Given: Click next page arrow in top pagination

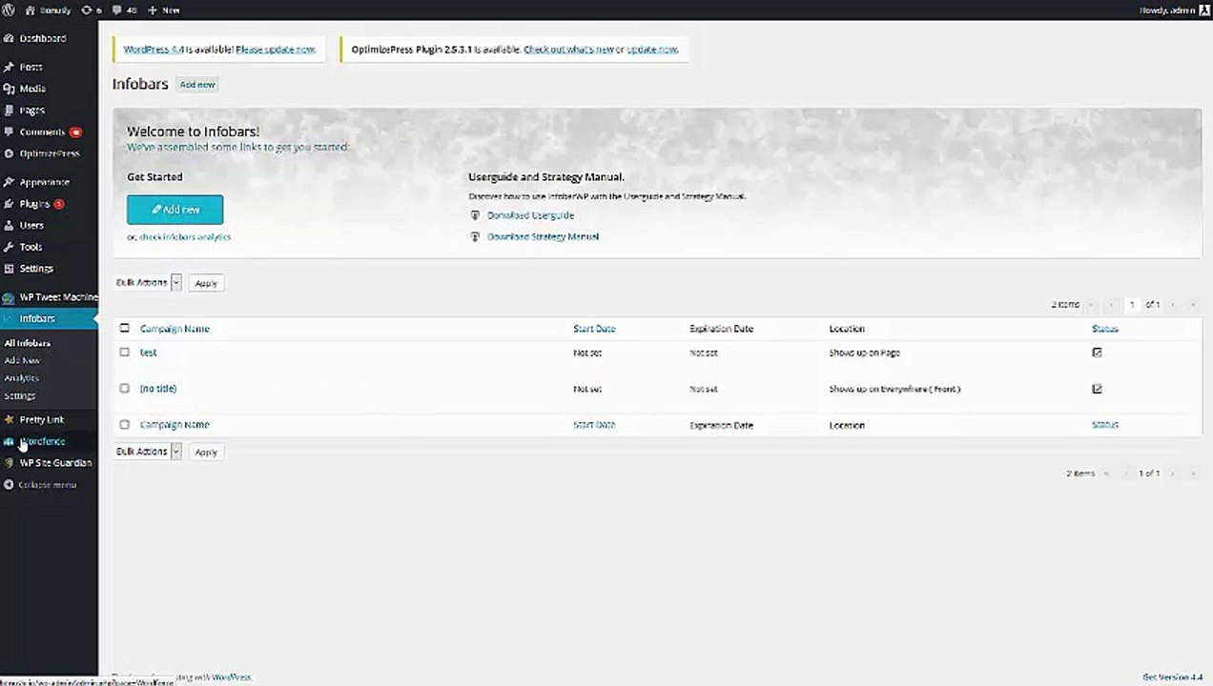Looking at the screenshot, I should click(x=1173, y=305).
